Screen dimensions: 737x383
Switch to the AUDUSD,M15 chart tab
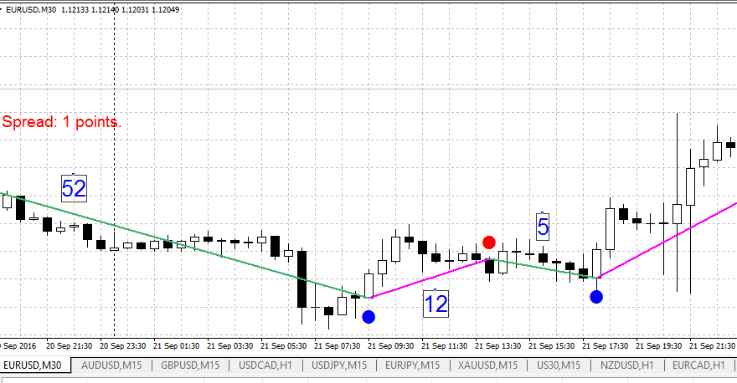[111, 365]
